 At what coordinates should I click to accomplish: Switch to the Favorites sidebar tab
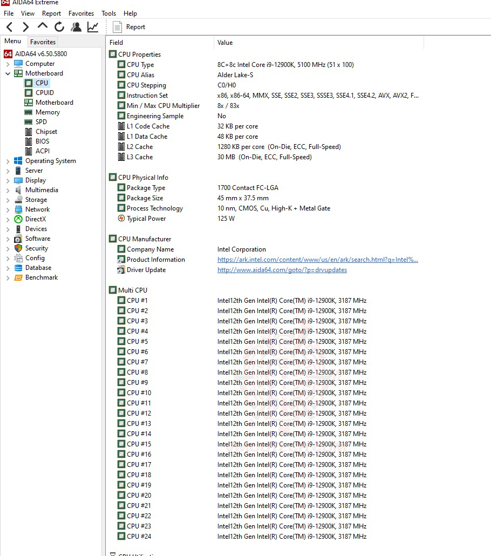pos(43,42)
